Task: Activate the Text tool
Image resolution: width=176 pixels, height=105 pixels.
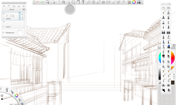Action: pos(83,2)
